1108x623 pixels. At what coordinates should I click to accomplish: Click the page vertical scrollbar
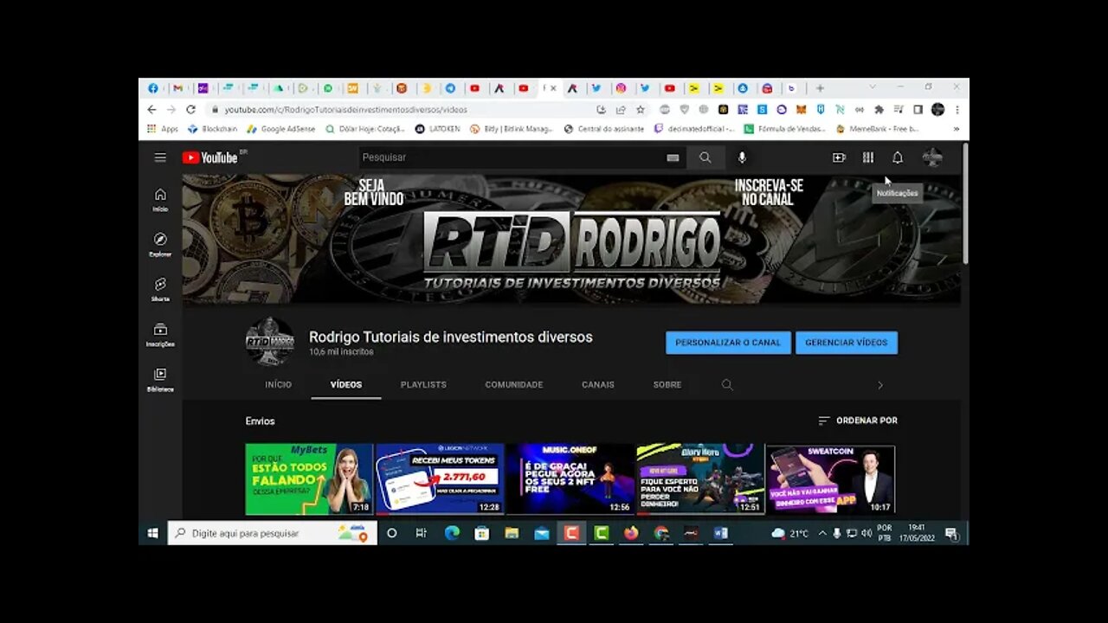pyautogui.click(x=965, y=204)
